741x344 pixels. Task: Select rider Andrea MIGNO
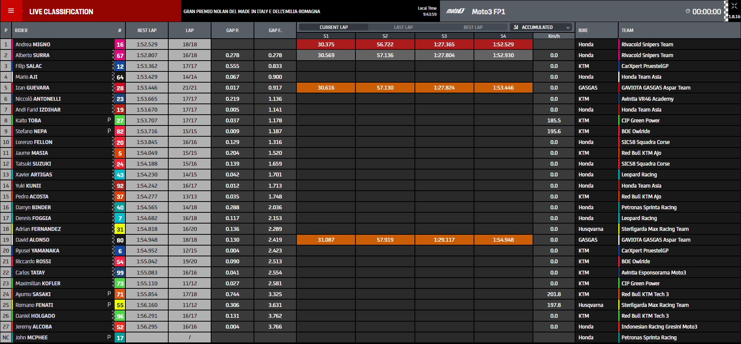pos(33,44)
